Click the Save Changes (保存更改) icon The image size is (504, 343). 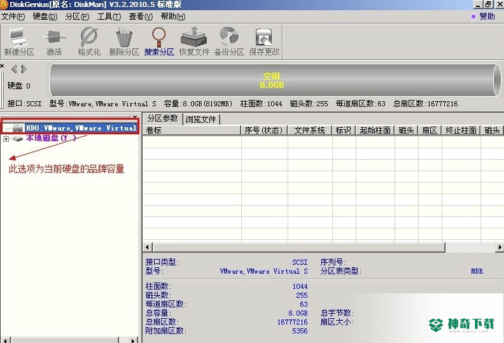(x=264, y=41)
